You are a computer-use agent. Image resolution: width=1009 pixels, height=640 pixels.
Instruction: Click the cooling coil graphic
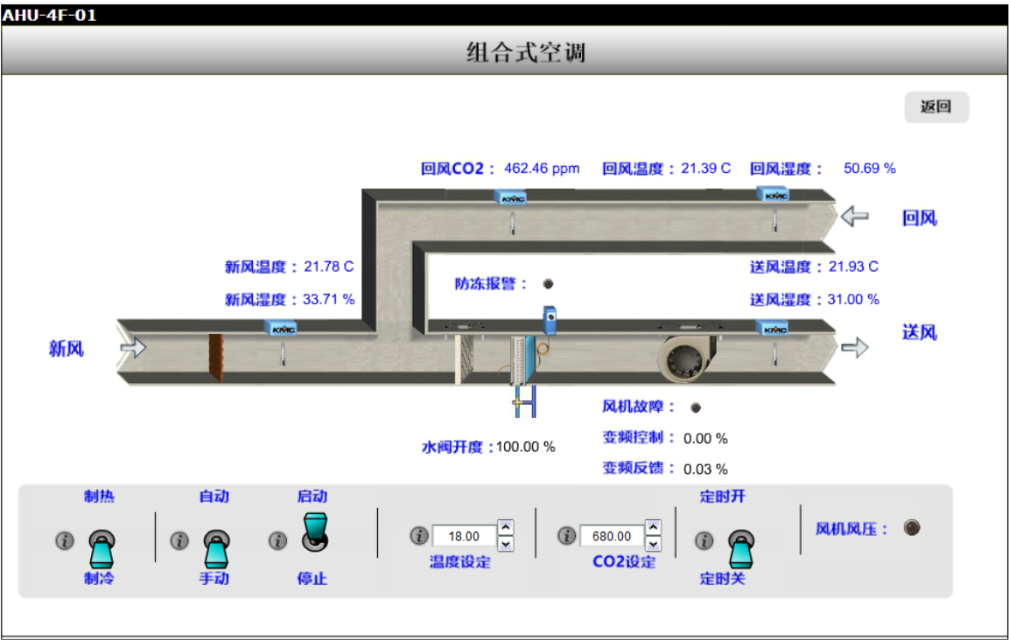pos(522,360)
